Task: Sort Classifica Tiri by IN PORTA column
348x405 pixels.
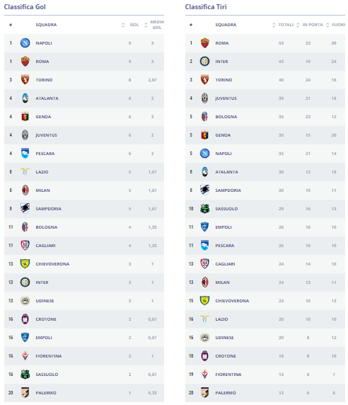Action: click(x=313, y=25)
